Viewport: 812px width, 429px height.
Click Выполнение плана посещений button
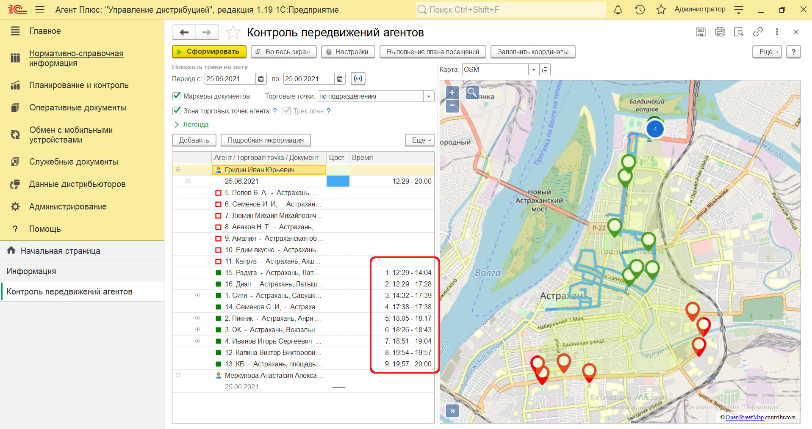coord(433,52)
